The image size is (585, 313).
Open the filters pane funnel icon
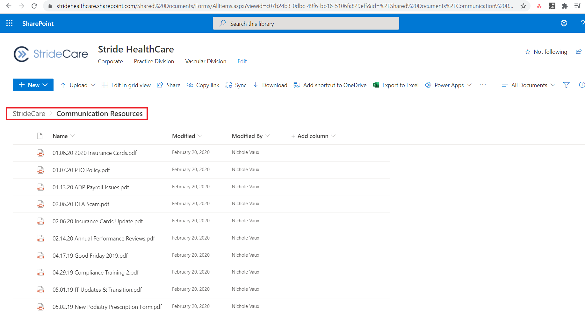click(566, 85)
